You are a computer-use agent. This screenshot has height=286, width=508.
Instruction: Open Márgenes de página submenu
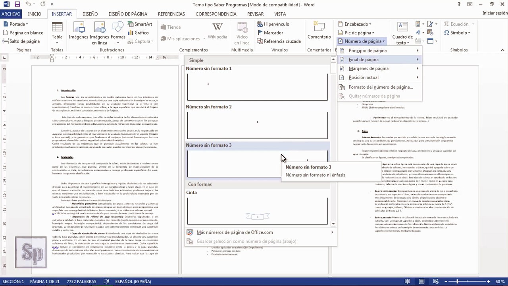click(x=379, y=68)
